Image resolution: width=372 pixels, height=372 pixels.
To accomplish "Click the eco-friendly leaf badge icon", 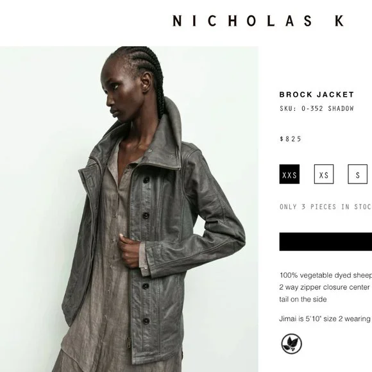I will 291,344.
